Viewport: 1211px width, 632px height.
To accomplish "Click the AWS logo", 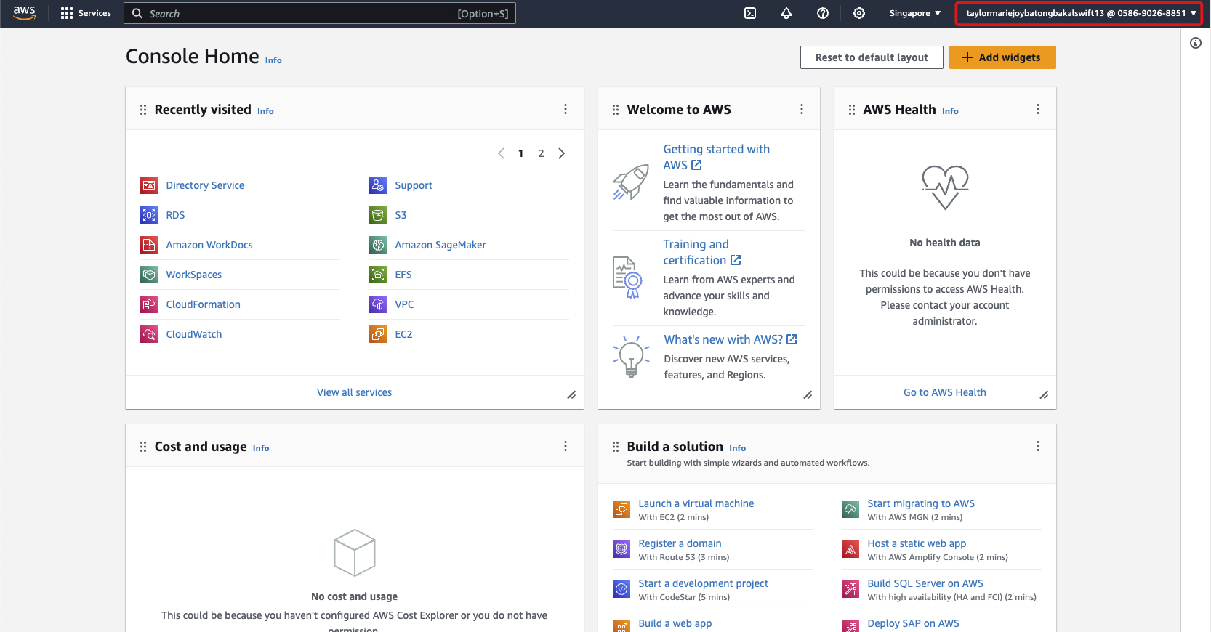I will [x=24, y=13].
